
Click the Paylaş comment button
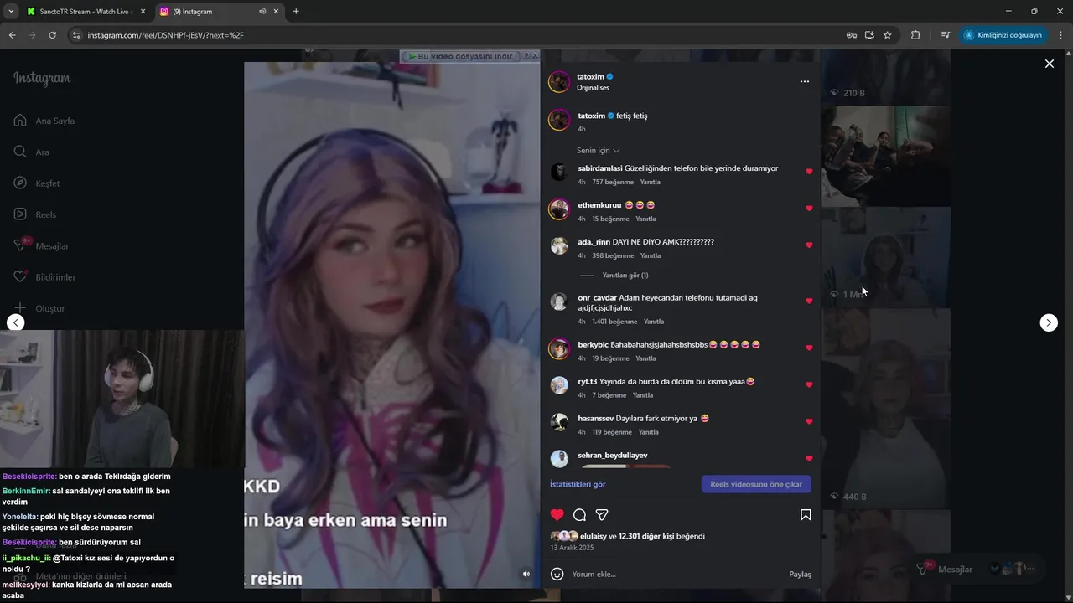point(800,574)
